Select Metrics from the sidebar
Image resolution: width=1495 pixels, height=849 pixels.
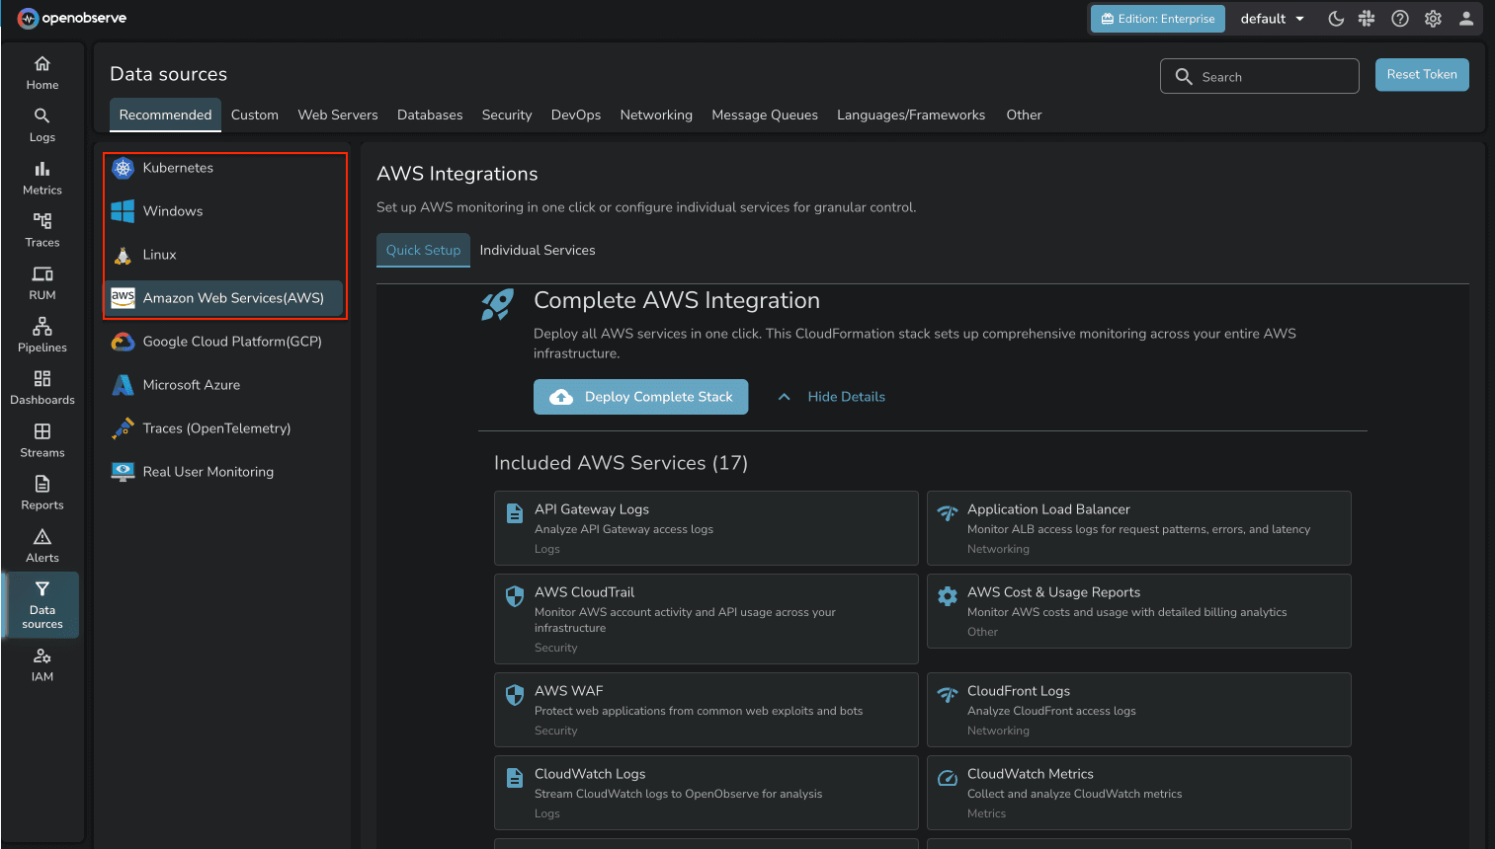[x=42, y=178]
